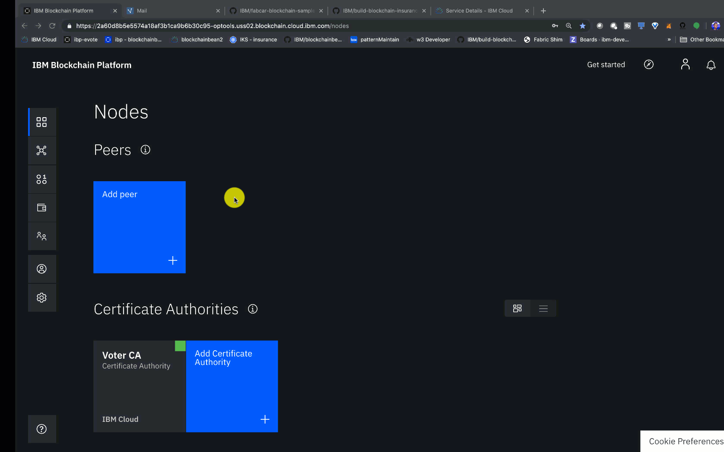724x452 pixels.
Task: Click the zoom magnifier icon in address bar
Action: tap(569, 26)
